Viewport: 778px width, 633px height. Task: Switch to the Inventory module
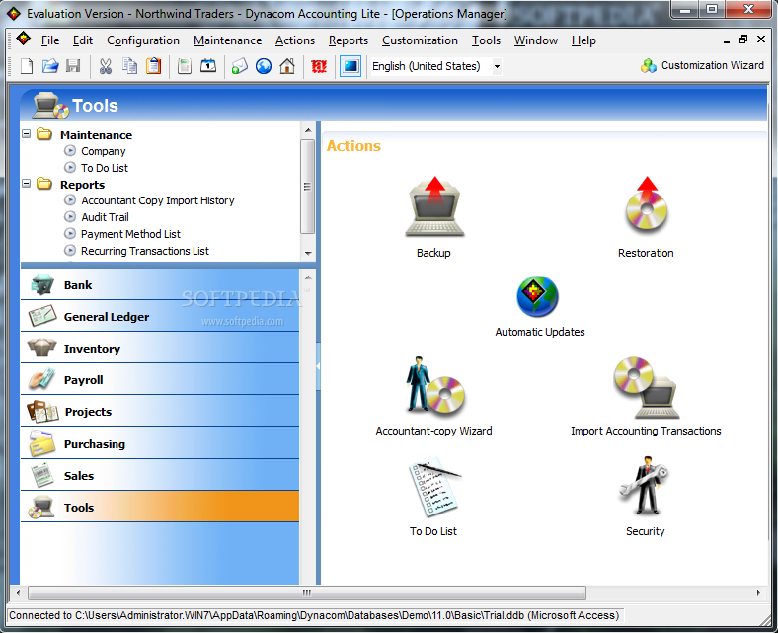(x=160, y=349)
